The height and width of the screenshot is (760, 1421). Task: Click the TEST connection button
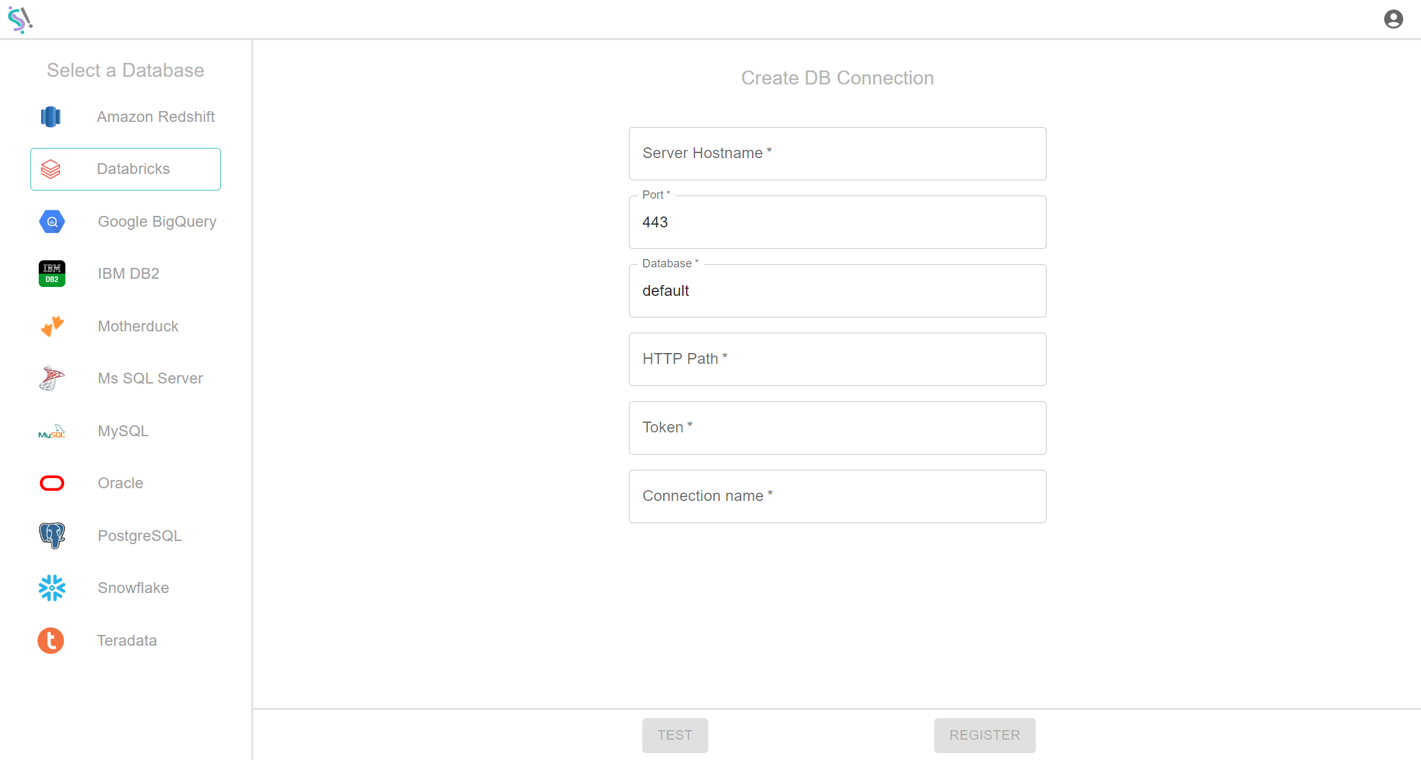click(x=675, y=735)
